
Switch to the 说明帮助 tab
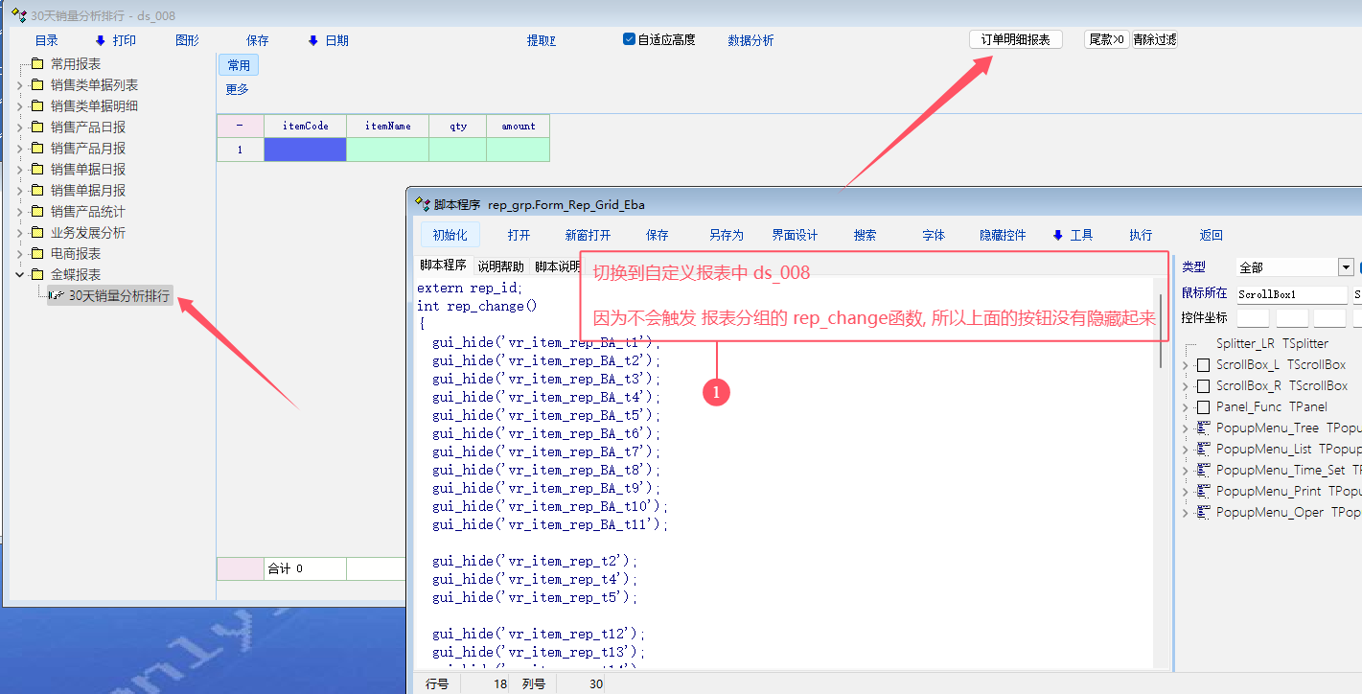click(x=500, y=266)
